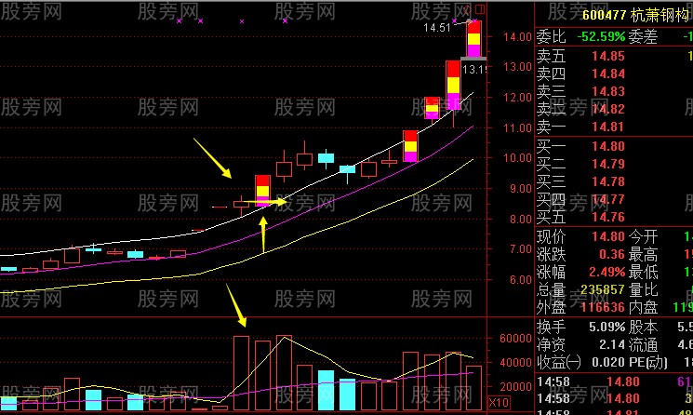693x415 pixels.
Task: Click the latest candlestick below the 14.51 label
Action: coord(473,39)
